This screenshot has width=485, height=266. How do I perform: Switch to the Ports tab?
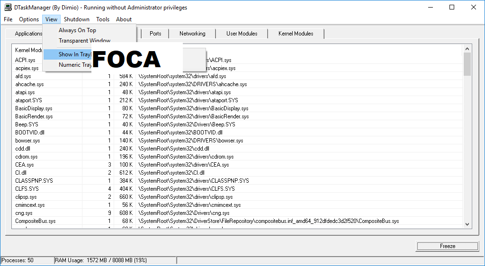click(155, 33)
